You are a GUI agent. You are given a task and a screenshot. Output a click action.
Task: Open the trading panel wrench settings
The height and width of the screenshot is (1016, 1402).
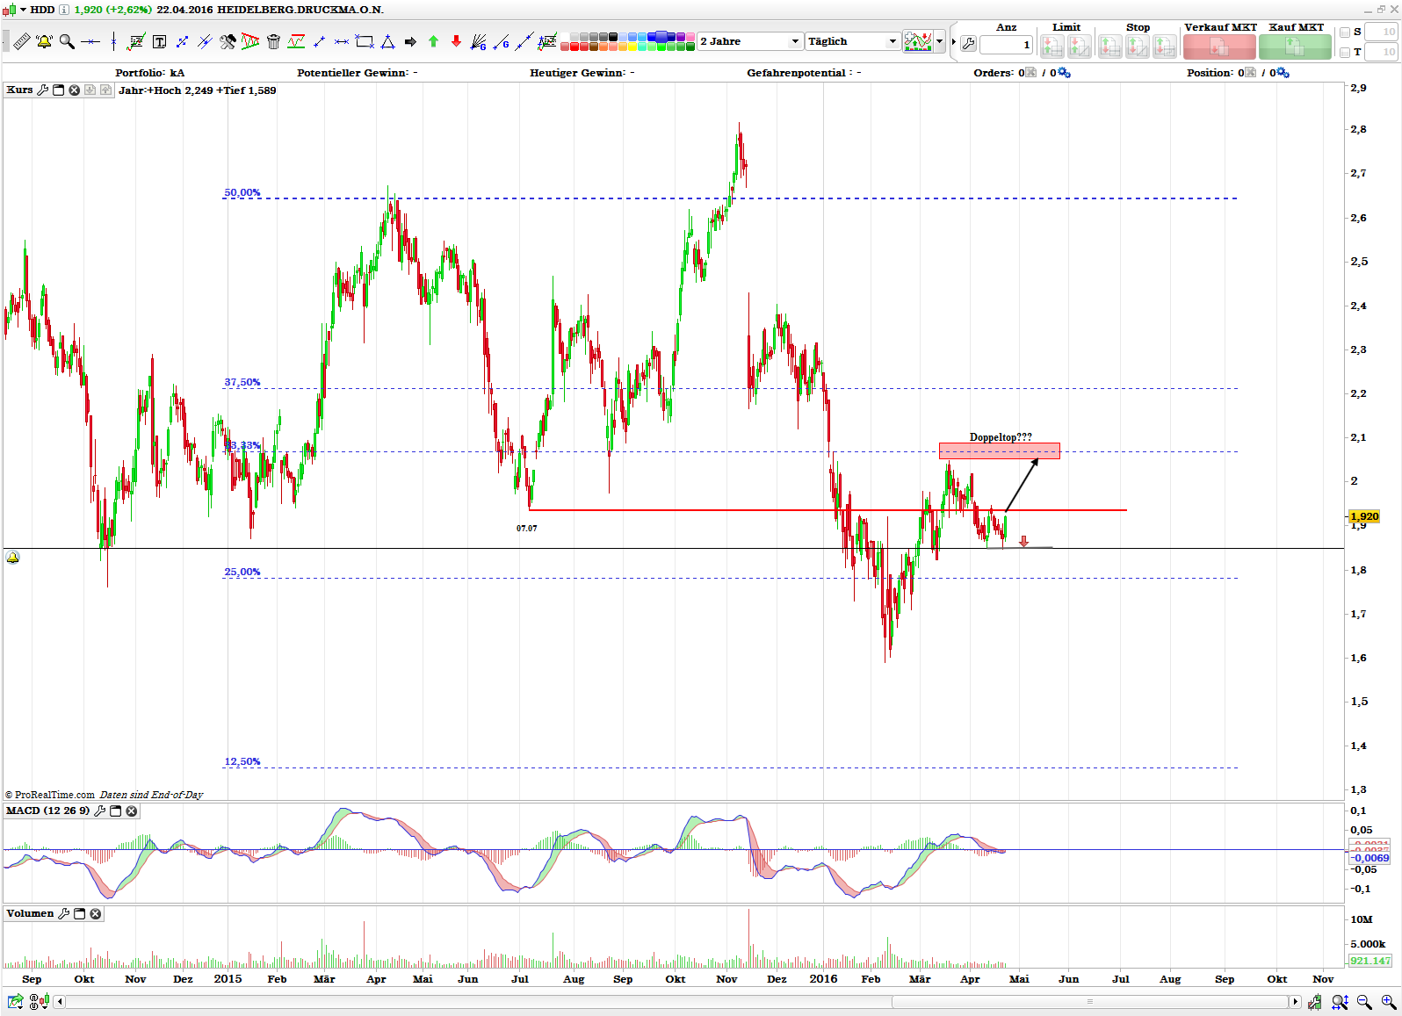968,43
